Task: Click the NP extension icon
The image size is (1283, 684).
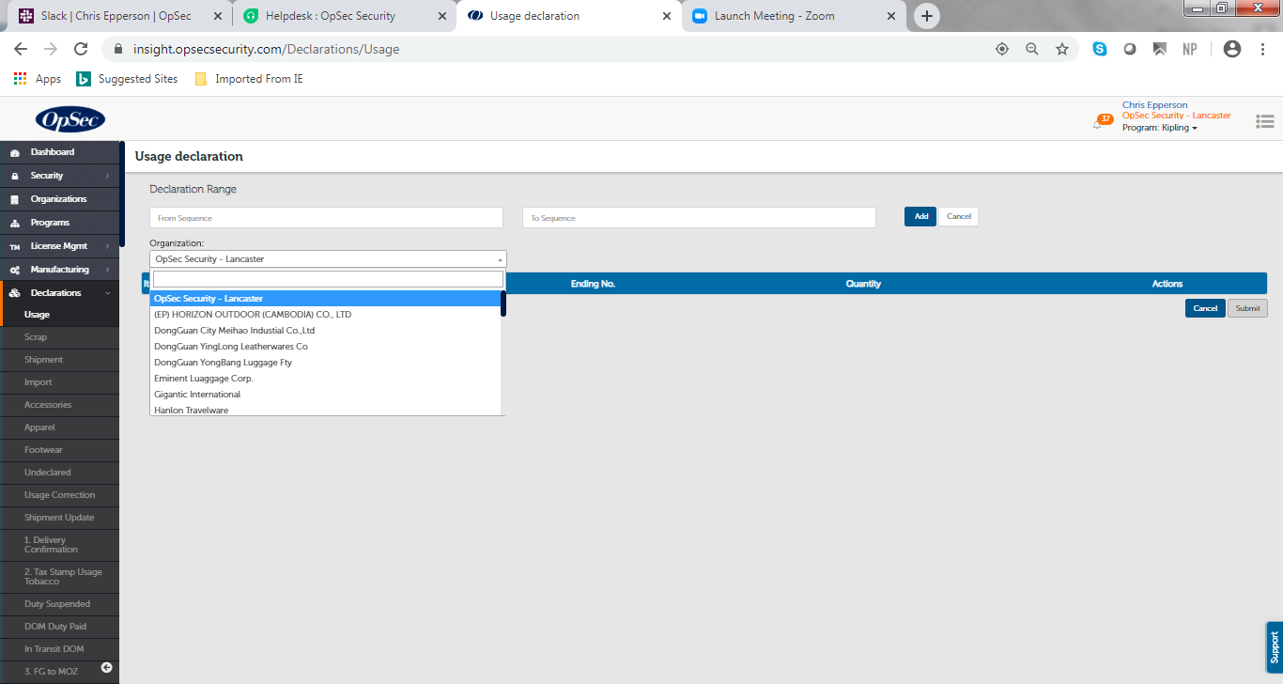Action: pos(1190,49)
